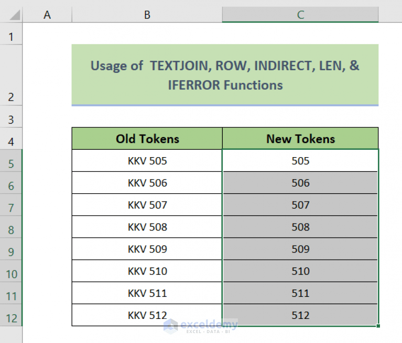Select cell containing 'KKV 508'

pos(147,227)
